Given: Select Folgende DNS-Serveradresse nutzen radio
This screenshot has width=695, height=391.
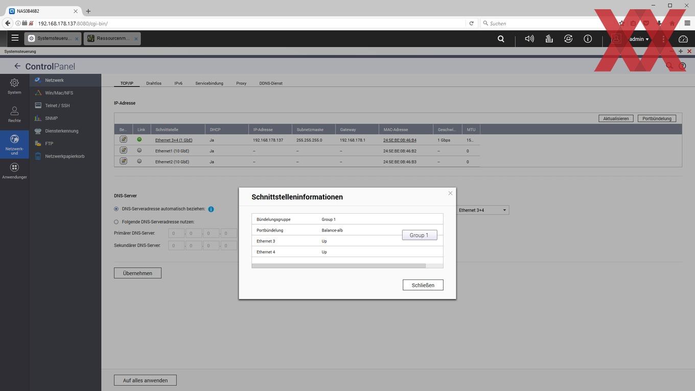Looking at the screenshot, I should pos(117,222).
